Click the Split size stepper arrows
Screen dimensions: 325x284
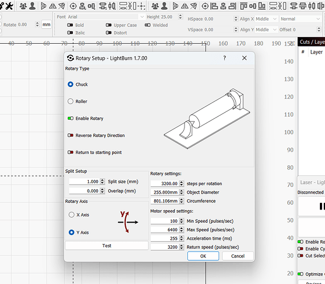click(102, 181)
